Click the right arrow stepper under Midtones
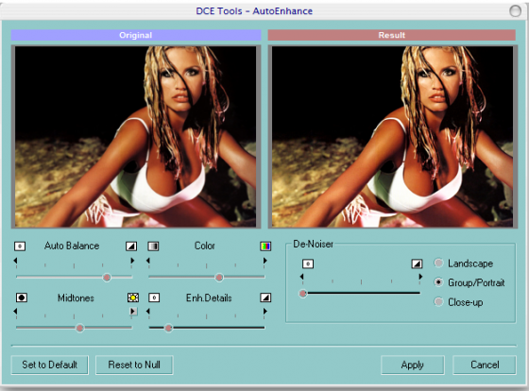 [x=133, y=311]
